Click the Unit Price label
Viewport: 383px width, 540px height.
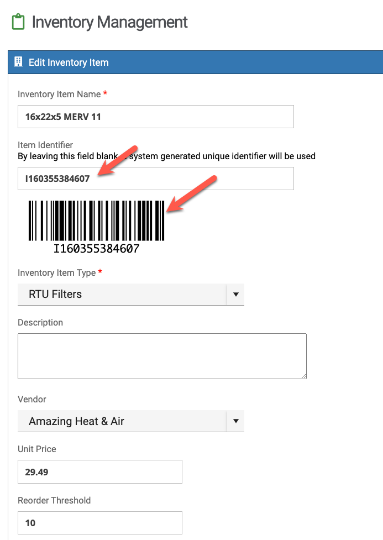point(37,449)
